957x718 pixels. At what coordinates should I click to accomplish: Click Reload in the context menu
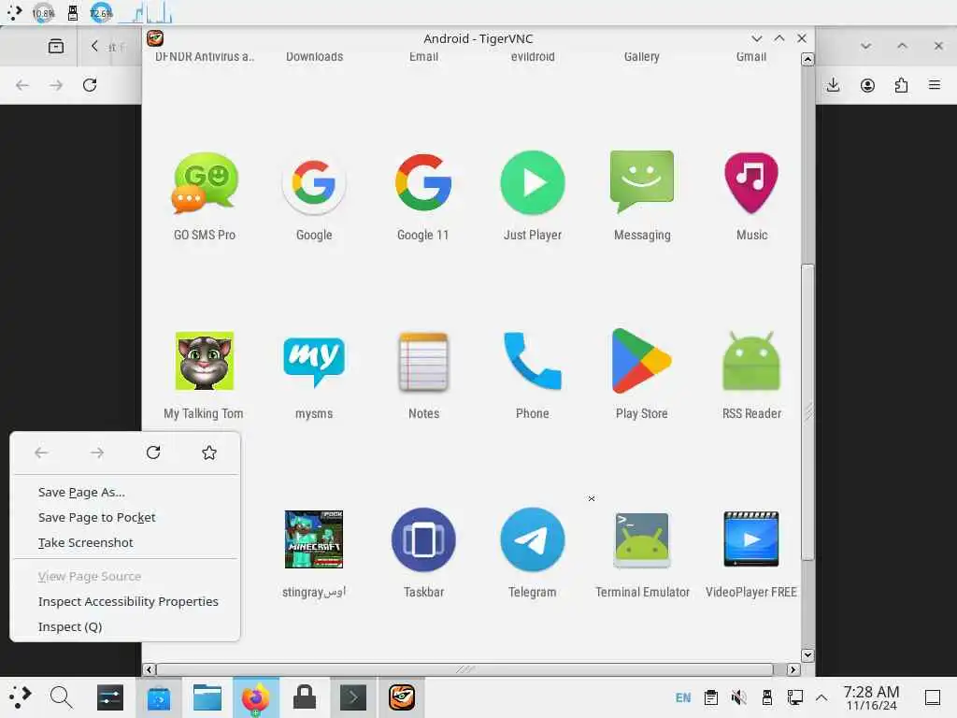(153, 452)
